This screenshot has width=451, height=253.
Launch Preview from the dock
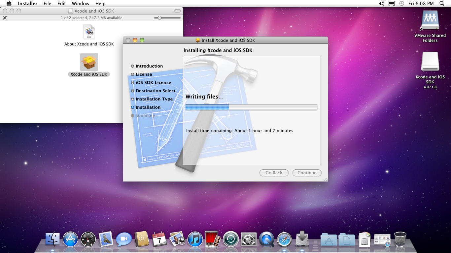pyautogui.click(x=177, y=239)
